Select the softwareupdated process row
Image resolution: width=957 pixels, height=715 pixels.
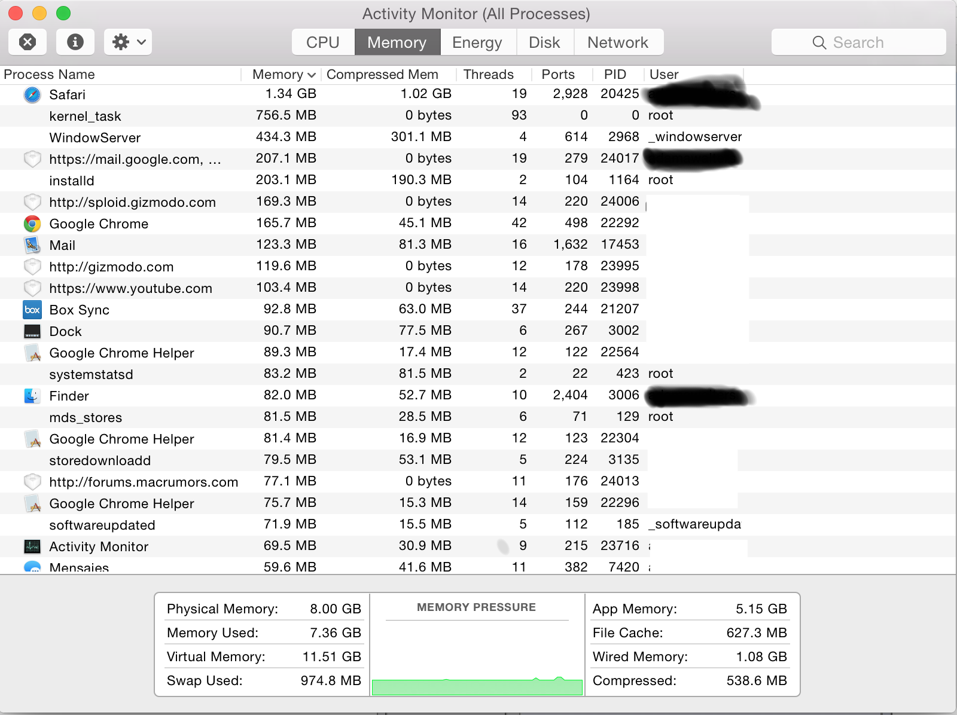tap(478, 525)
